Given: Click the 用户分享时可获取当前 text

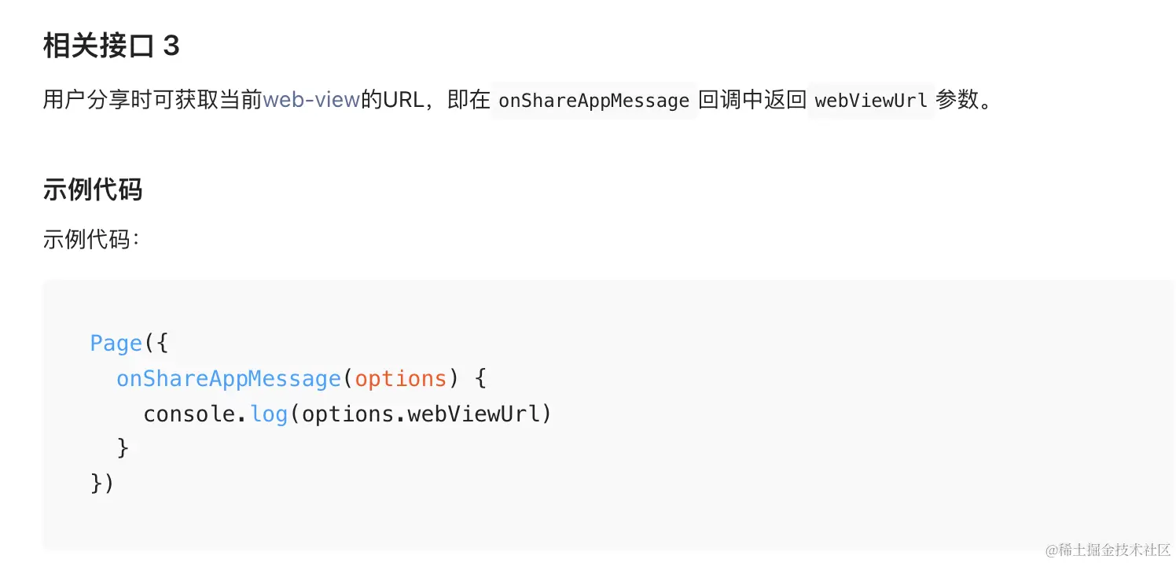Looking at the screenshot, I should (x=153, y=100).
